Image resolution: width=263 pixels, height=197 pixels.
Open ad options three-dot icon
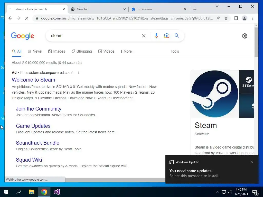point(79,72)
